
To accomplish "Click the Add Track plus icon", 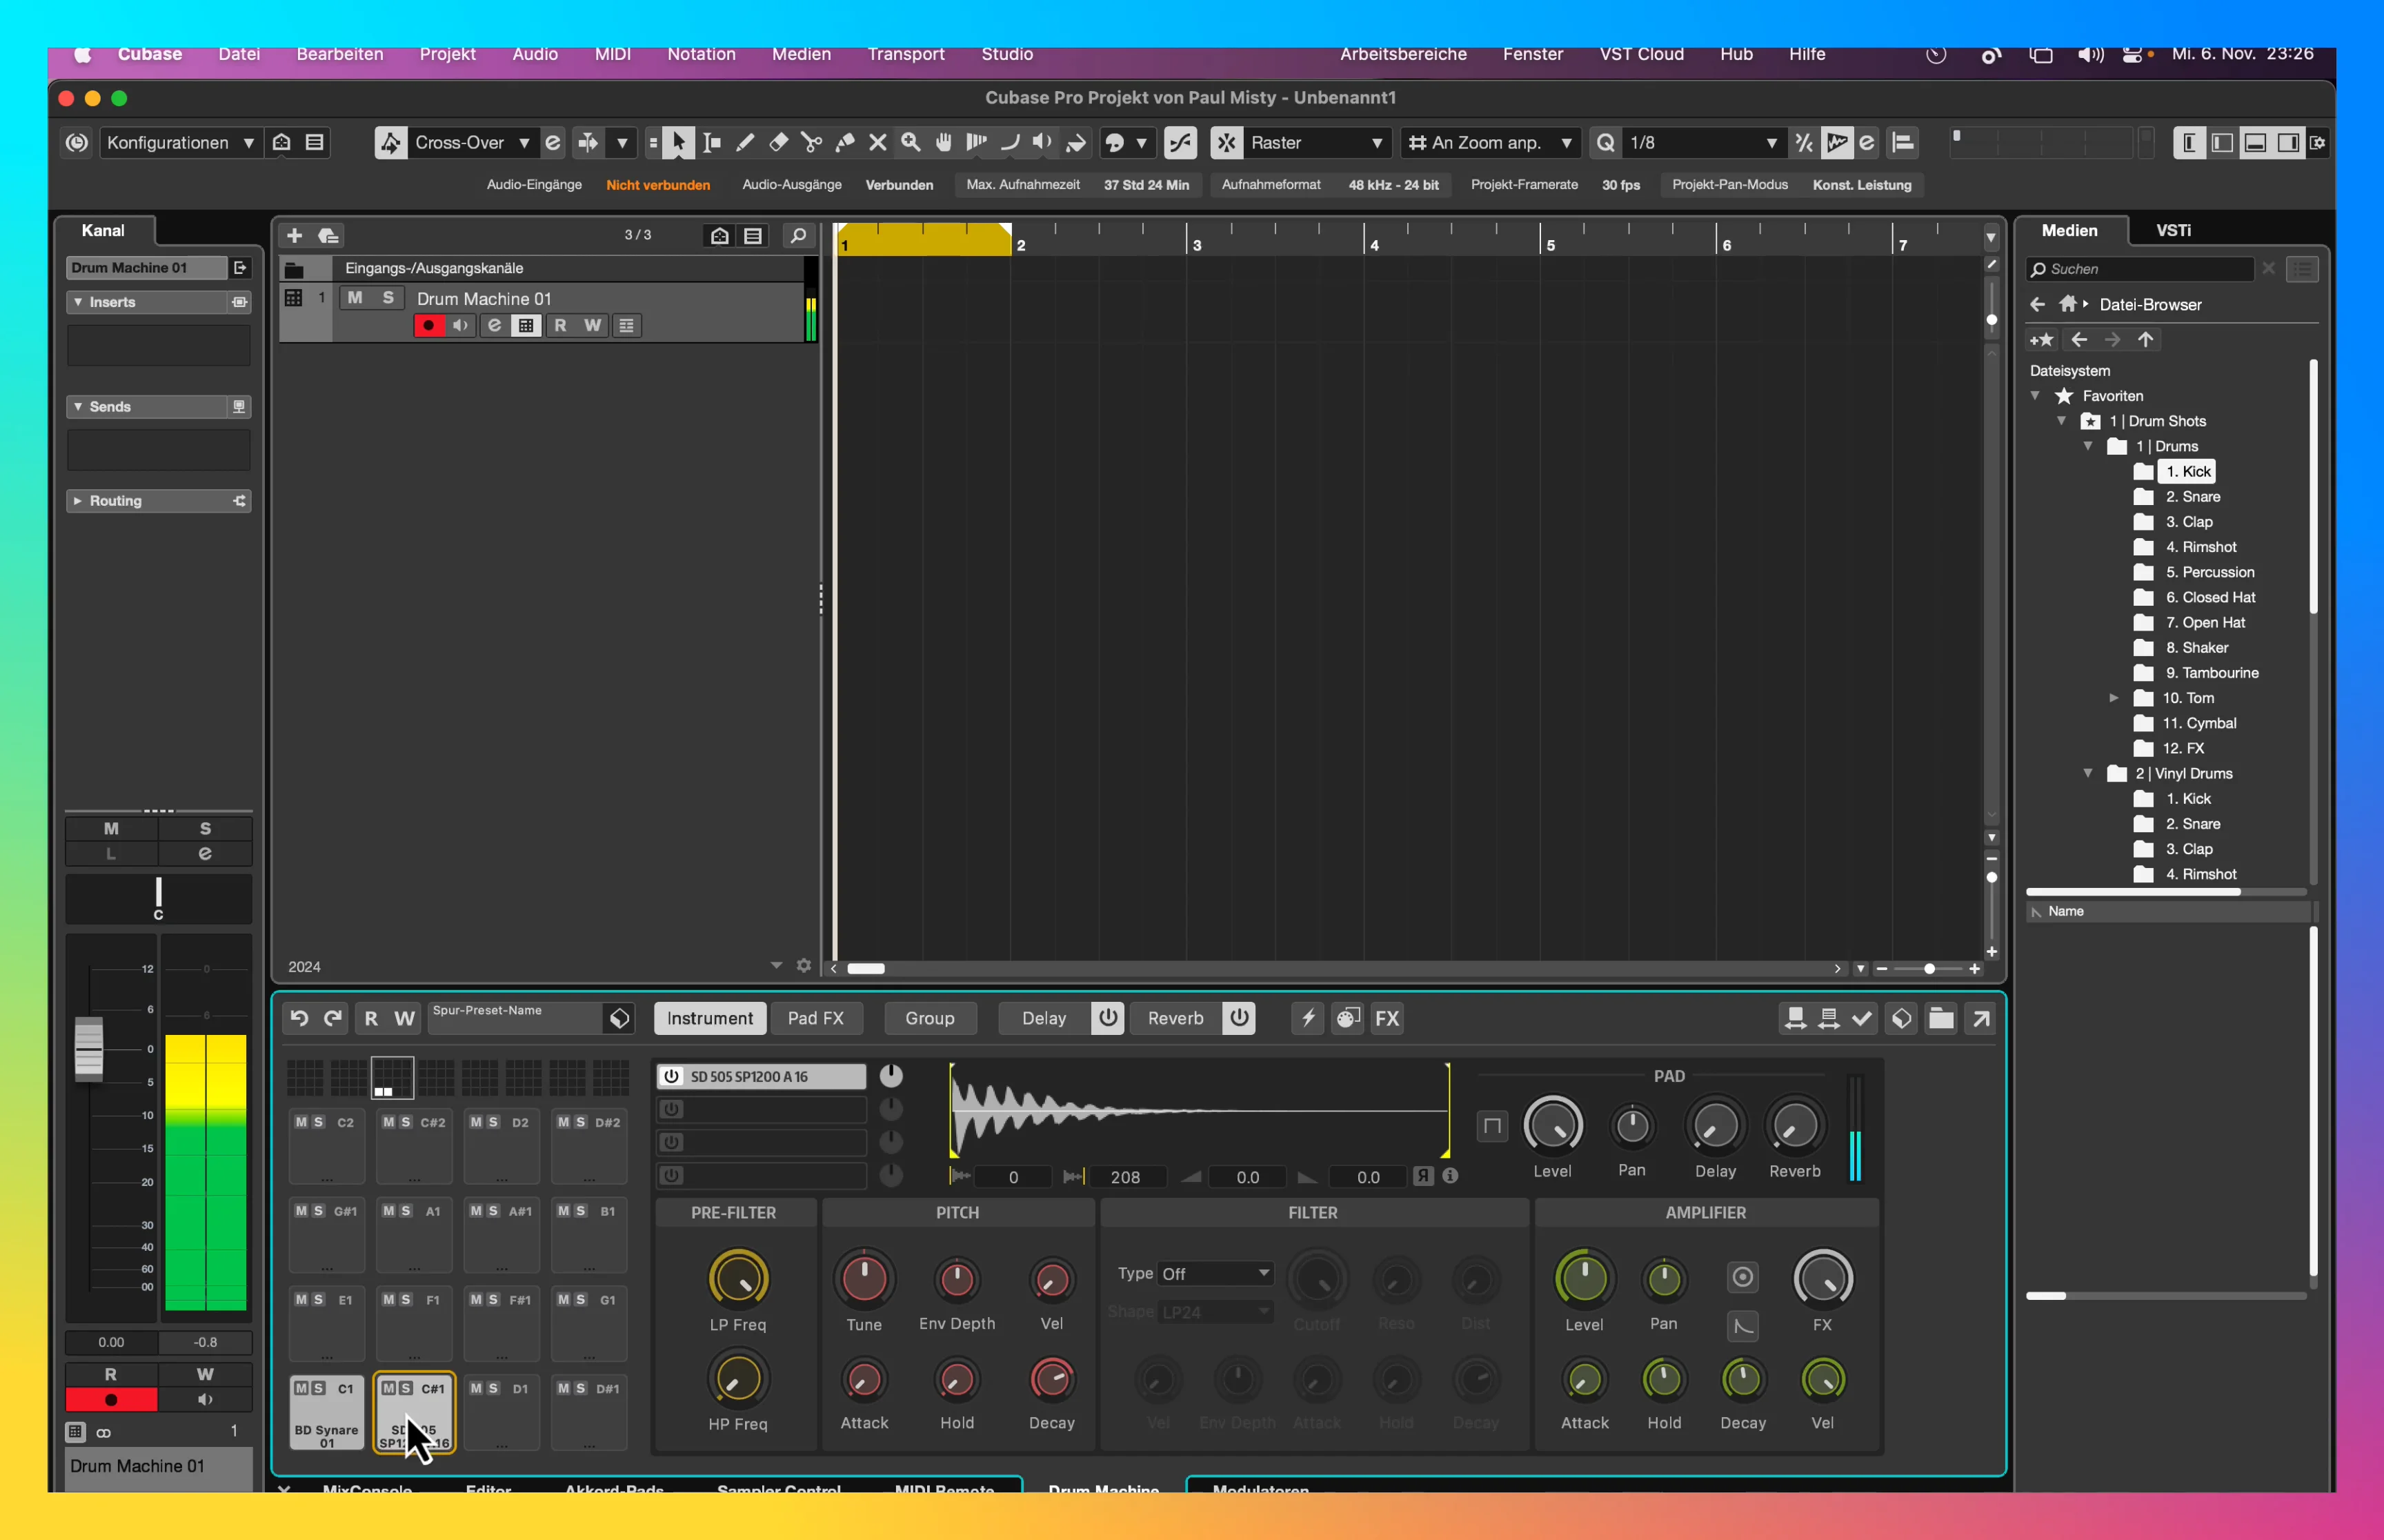I will 294,235.
